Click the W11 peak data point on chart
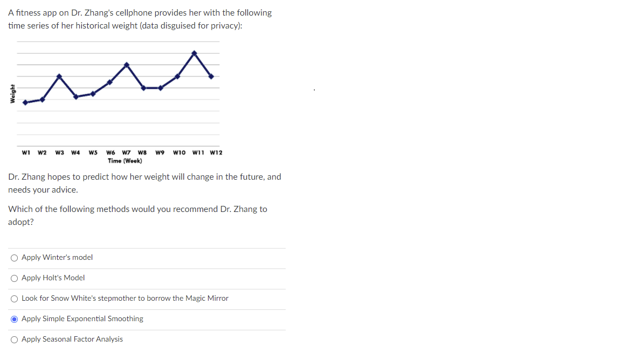The height and width of the screenshot is (354, 621). 194,53
